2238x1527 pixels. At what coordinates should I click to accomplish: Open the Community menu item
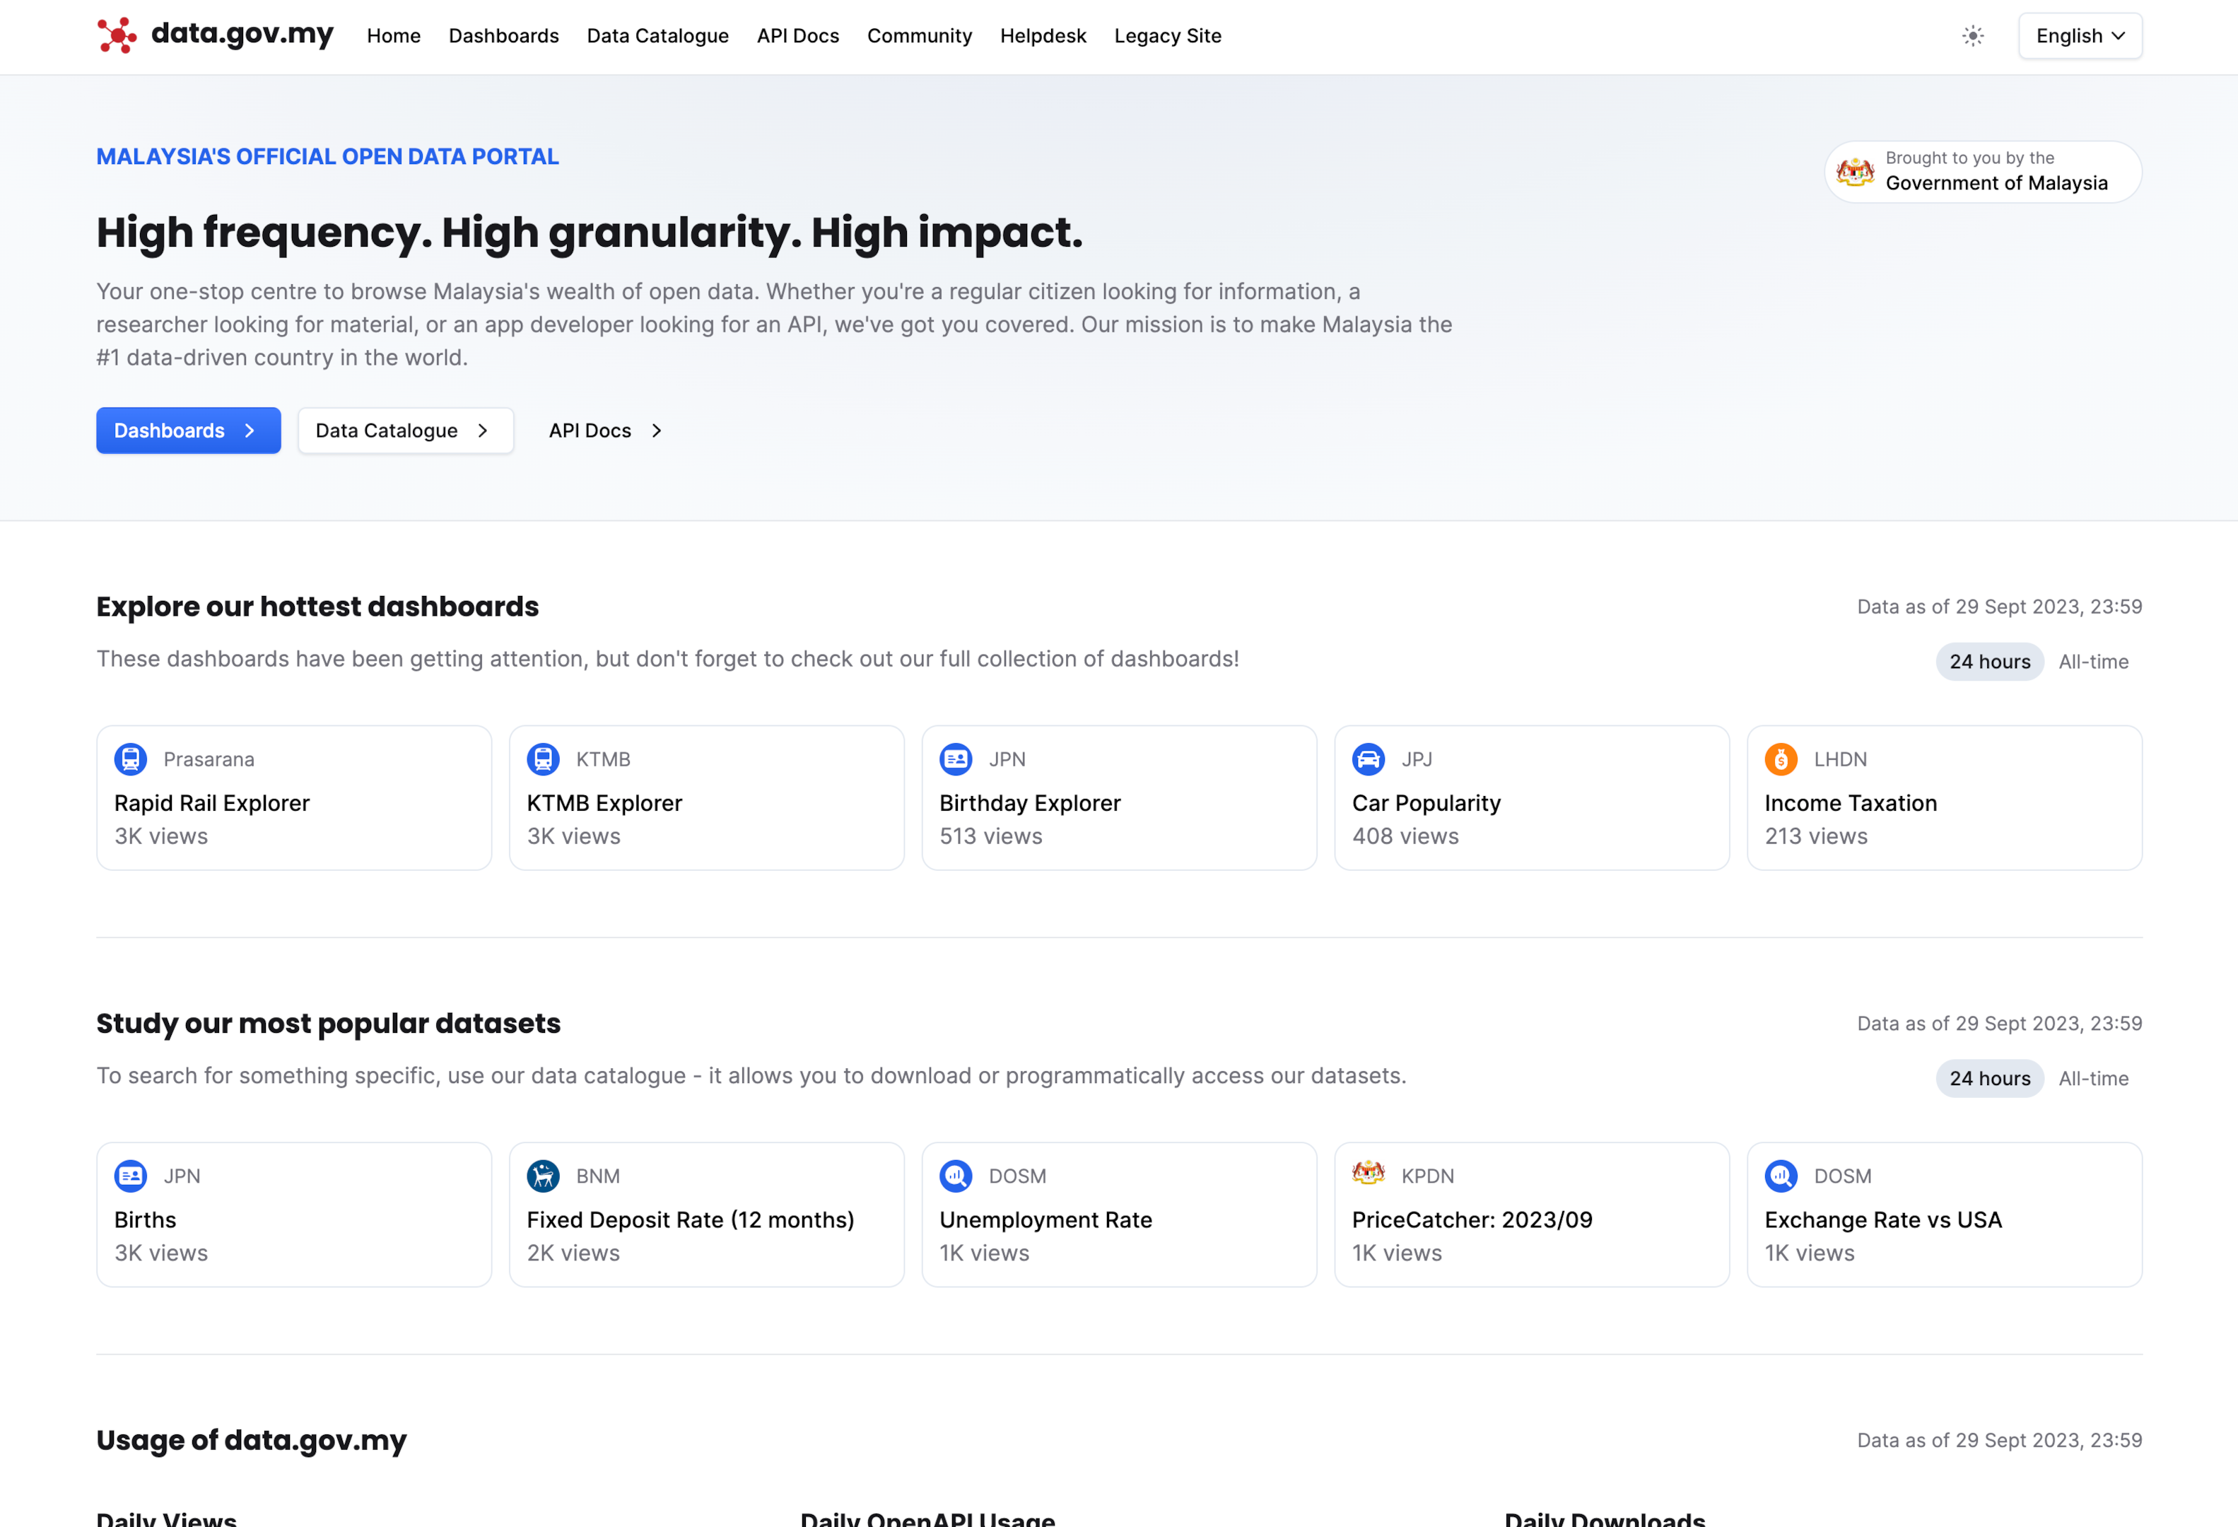pyautogui.click(x=919, y=35)
